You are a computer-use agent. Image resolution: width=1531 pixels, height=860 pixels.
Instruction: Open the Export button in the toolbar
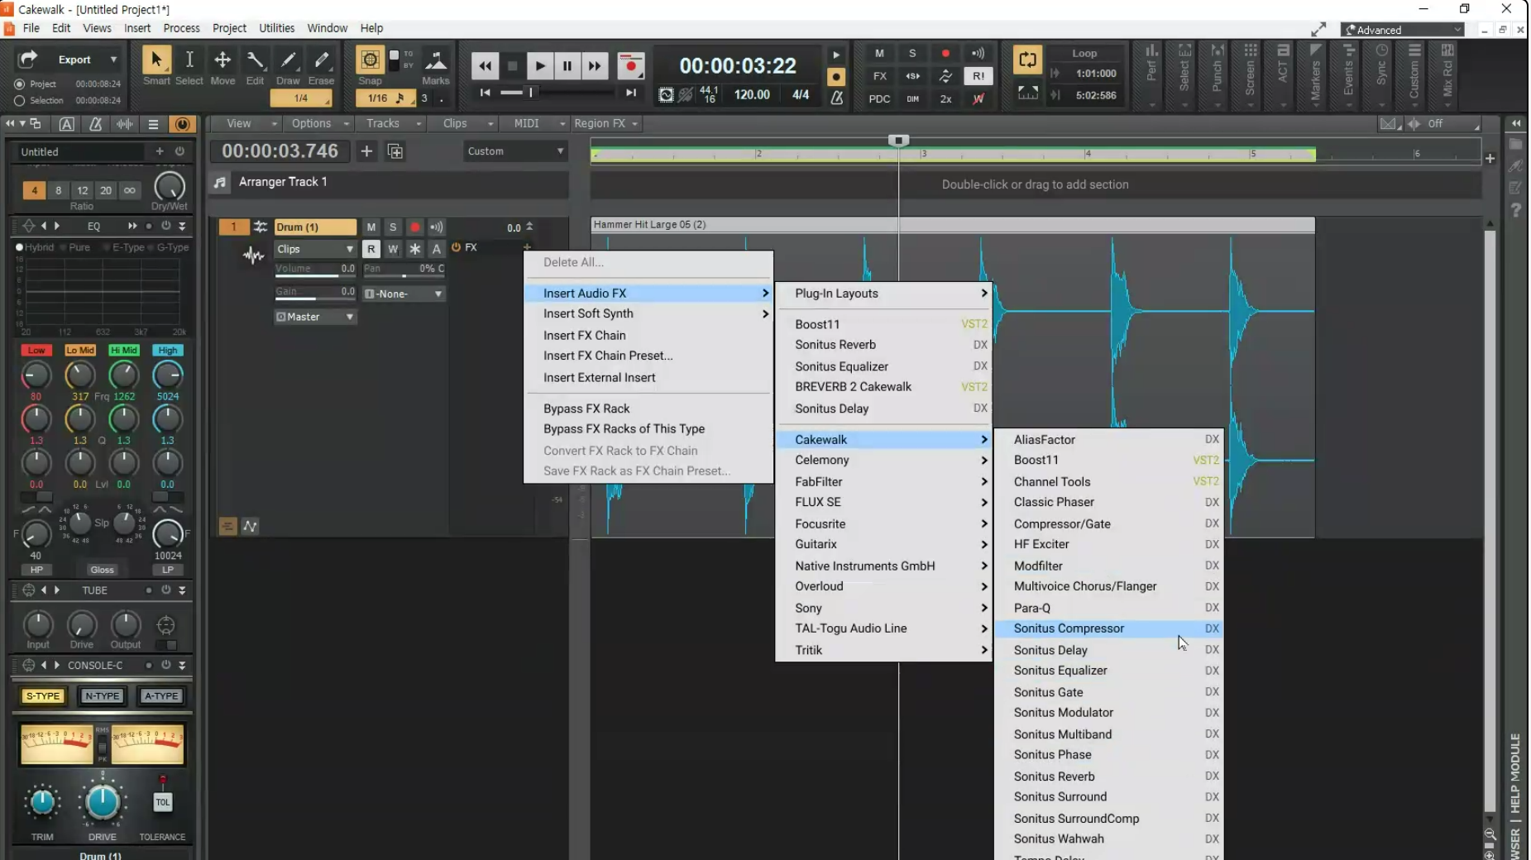point(74,60)
